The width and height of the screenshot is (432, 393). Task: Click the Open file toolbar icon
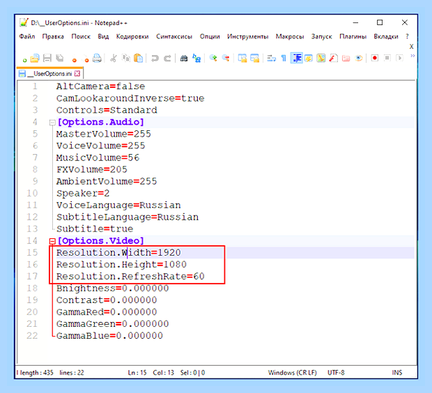click(x=35, y=58)
